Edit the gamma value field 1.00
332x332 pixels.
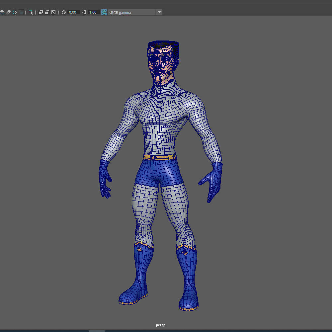94,12
